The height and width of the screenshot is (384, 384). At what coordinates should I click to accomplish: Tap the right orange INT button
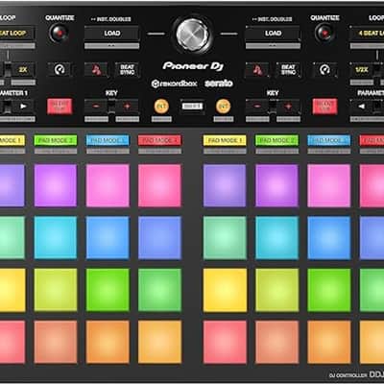[x=224, y=107]
